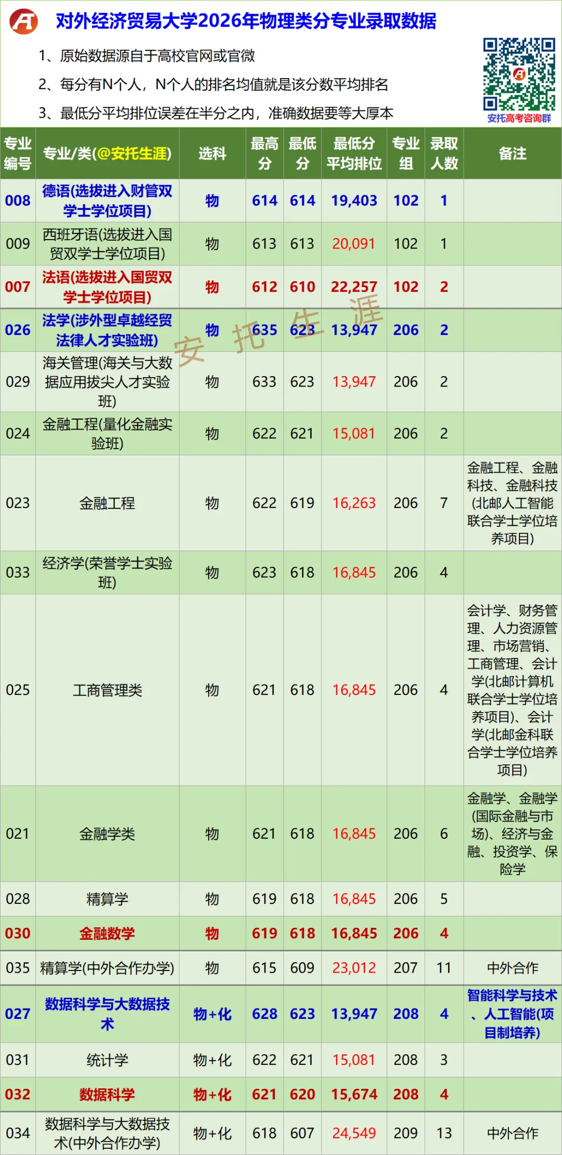Click the 最高分 column header

(x=264, y=153)
